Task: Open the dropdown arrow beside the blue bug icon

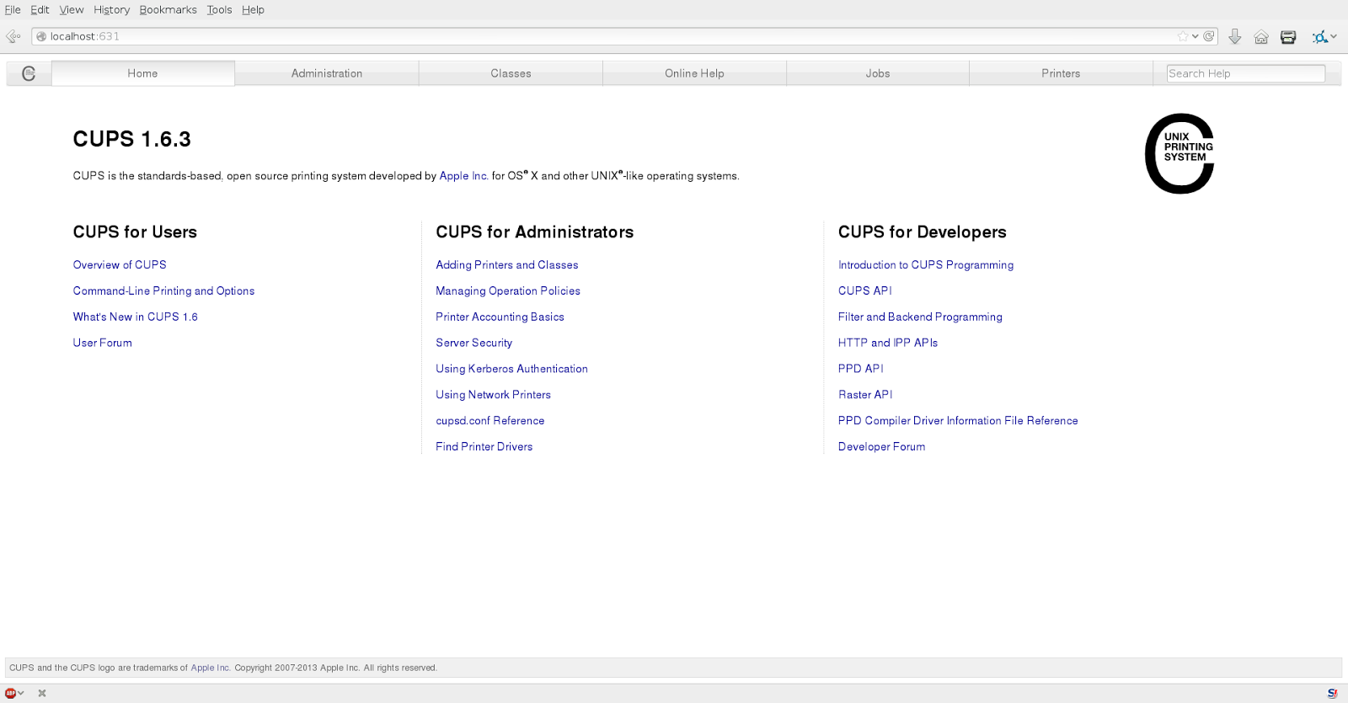Action: [x=1334, y=36]
